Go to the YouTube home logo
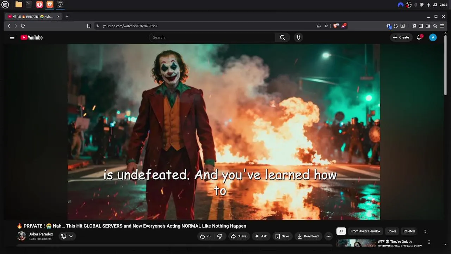 (32, 37)
